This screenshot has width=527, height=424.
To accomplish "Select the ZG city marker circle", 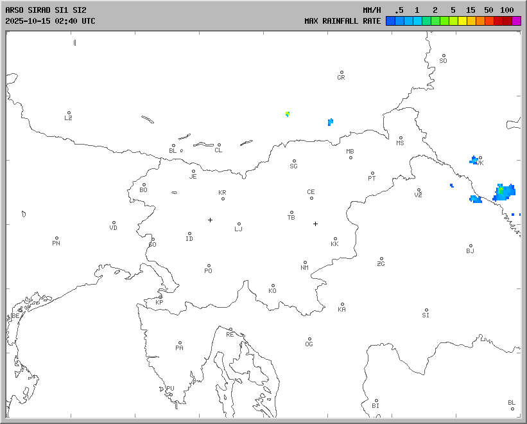I will click(381, 259).
